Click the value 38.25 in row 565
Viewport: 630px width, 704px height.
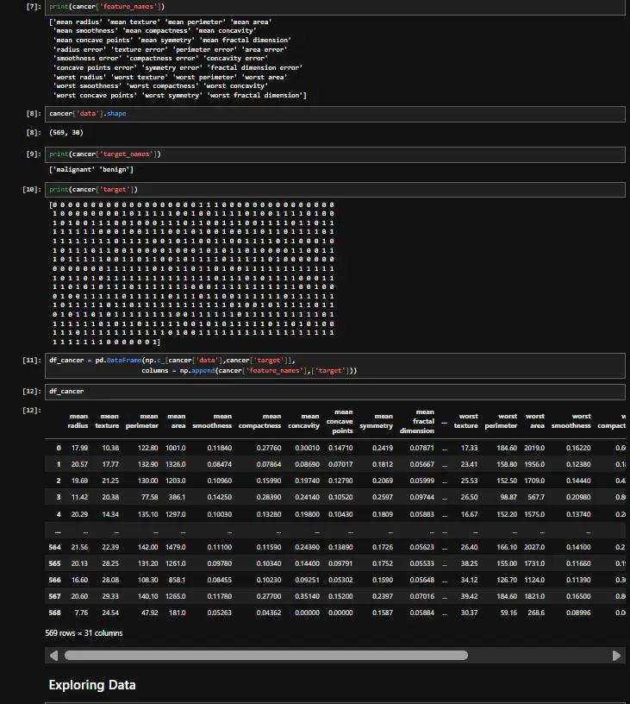pyautogui.click(x=469, y=563)
